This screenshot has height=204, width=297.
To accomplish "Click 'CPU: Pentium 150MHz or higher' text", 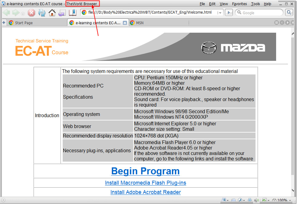I will point(168,78).
